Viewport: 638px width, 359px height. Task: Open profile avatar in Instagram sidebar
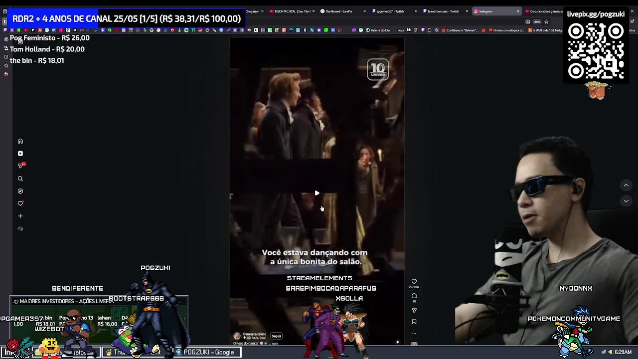20,229
